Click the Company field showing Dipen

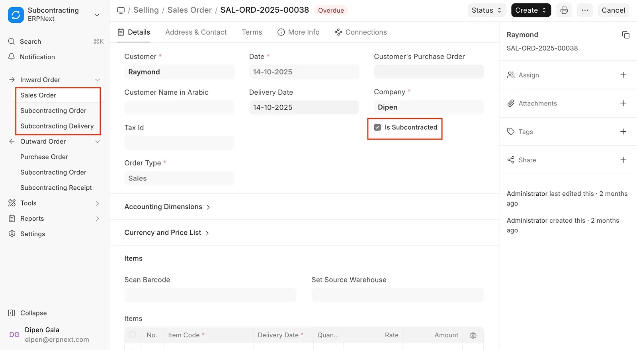(x=429, y=107)
